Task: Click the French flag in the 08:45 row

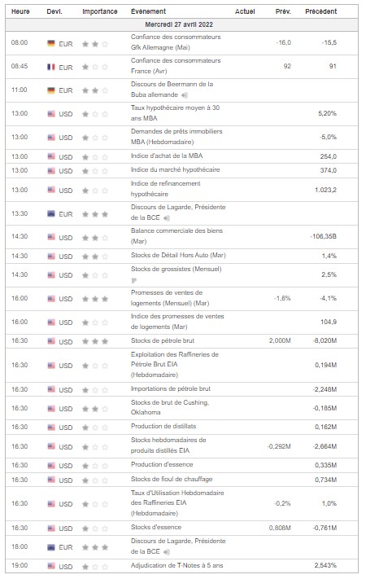Action: coord(51,68)
